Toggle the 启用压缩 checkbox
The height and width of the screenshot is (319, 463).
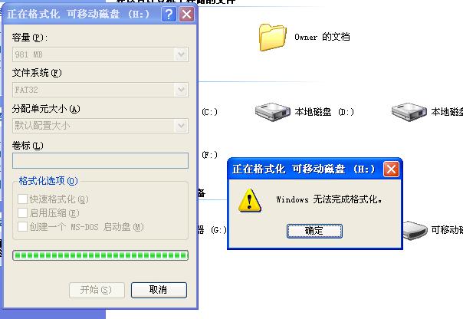click(x=22, y=213)
